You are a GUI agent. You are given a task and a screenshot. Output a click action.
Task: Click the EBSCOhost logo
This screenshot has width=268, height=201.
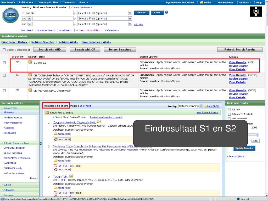(x=10, y=15)
